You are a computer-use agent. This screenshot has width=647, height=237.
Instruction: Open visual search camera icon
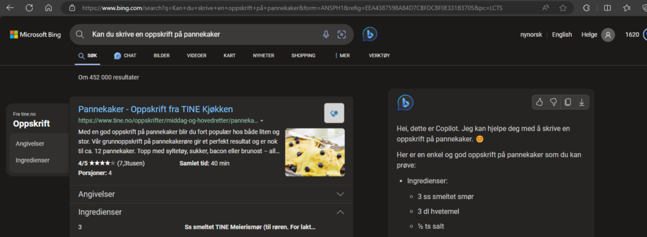341,35
